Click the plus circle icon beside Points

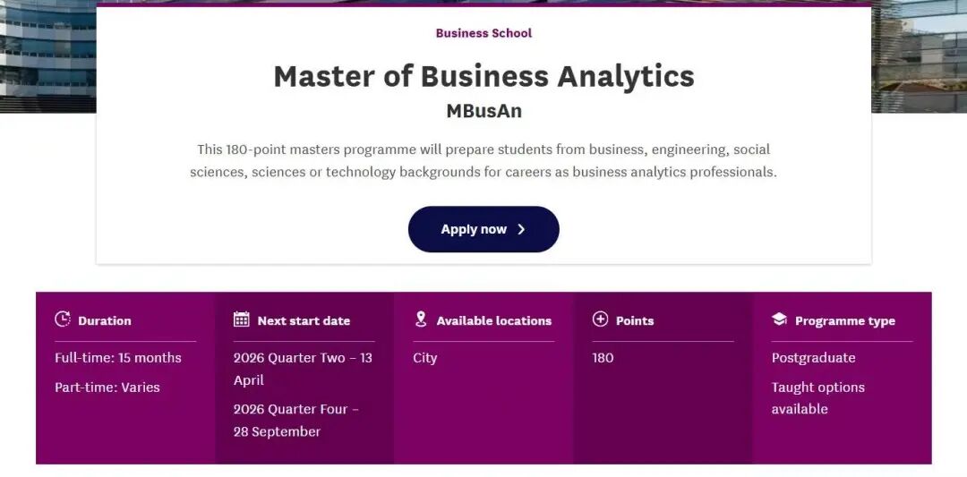coord(600,319)
